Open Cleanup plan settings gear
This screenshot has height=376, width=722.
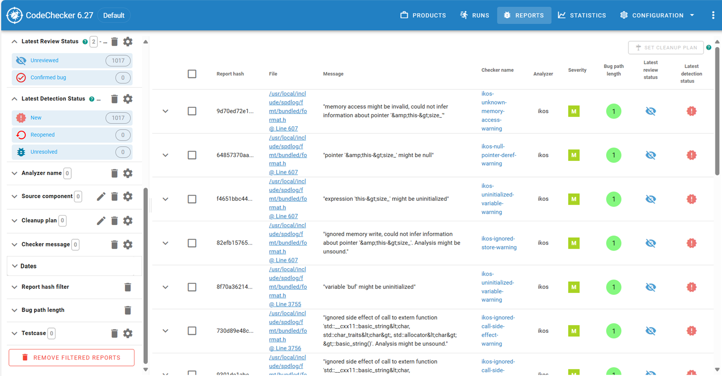click(x=128, y=221)
